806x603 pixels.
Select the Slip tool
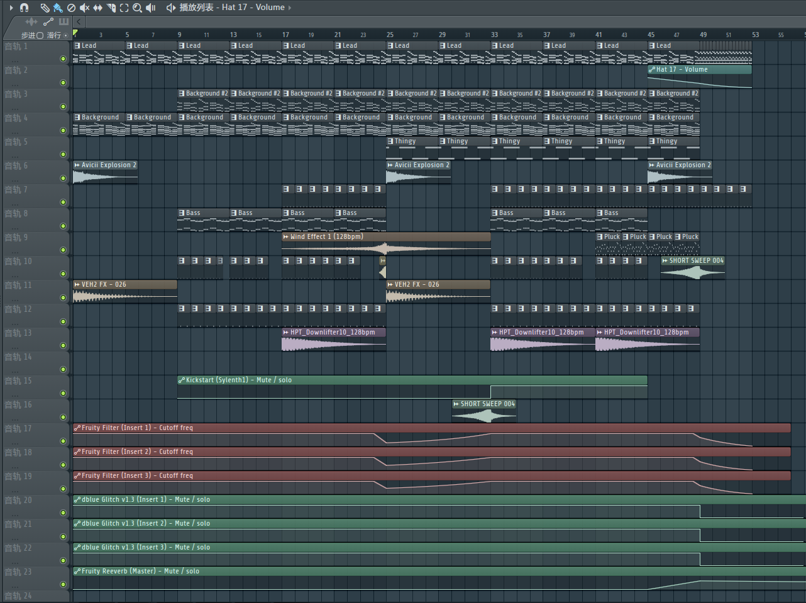(x=97, y=8)
